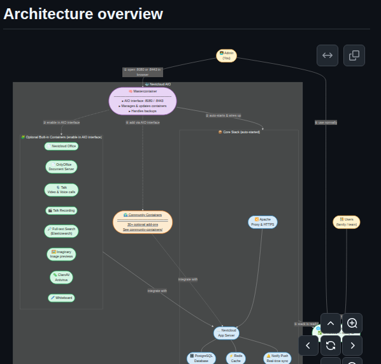Click the 'Handles backups' line in Mastercontainer
The image size is (381, 364).
(x=143, y=111)
